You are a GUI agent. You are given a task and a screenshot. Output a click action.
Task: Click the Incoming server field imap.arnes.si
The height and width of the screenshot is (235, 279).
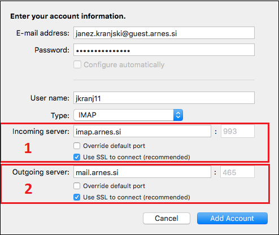(142, 131)
